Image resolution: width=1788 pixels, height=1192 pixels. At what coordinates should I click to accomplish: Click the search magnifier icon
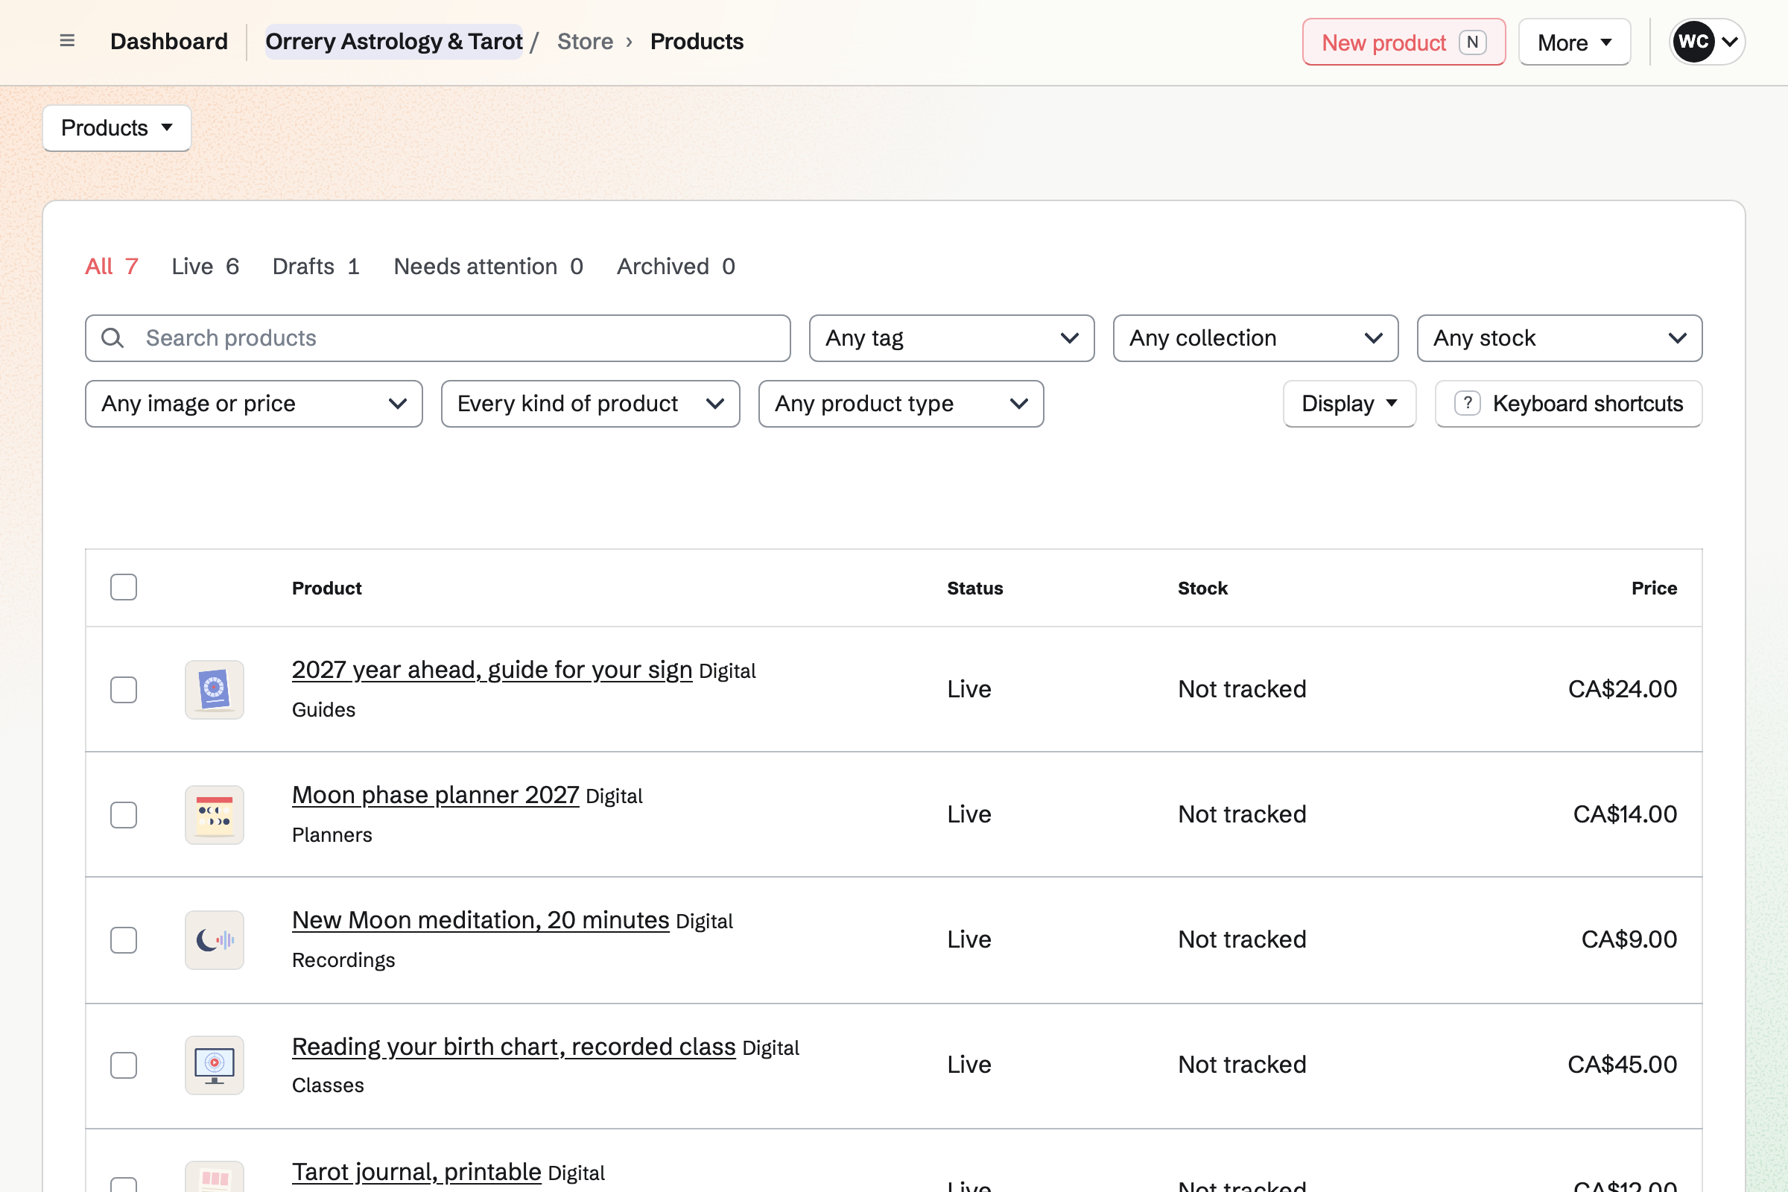pos(112,338)
